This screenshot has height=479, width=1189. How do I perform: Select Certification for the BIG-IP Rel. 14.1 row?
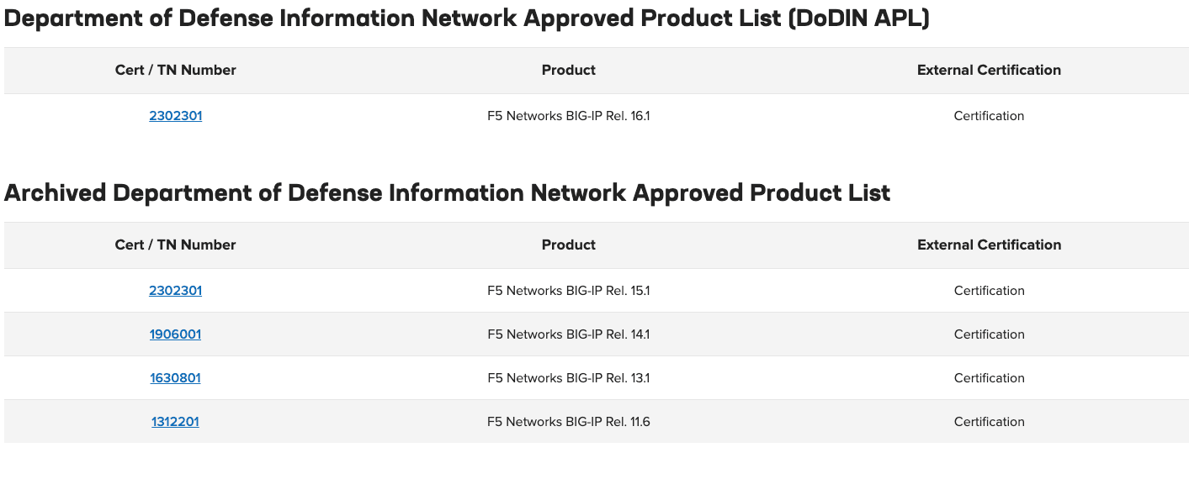coord(989,334)
